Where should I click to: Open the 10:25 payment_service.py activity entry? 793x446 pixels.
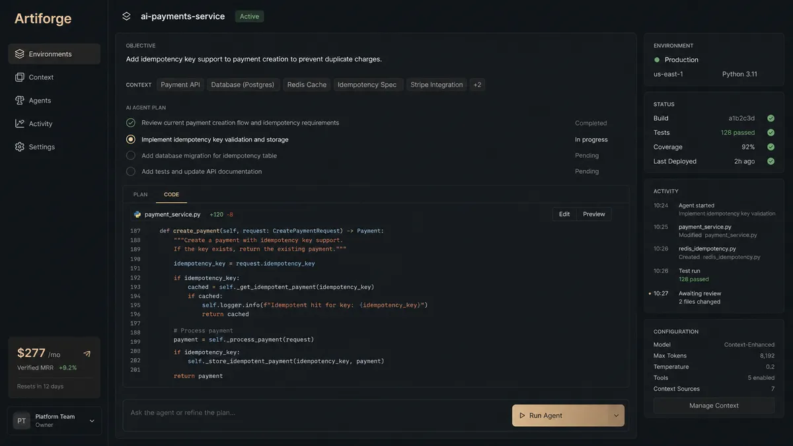pyautogui.click(x=714, y=231)
